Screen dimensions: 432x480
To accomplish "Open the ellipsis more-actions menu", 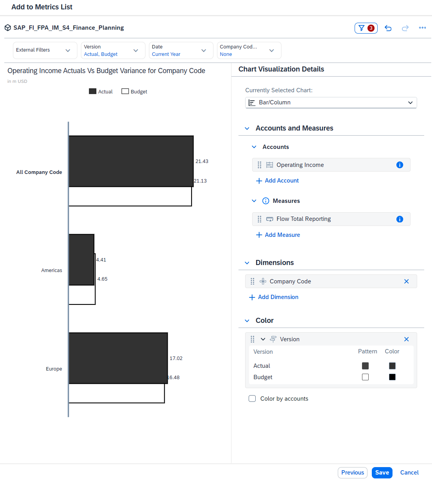I will click(422, 28).
